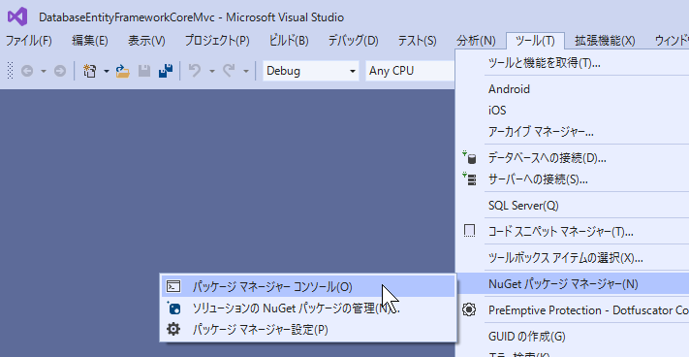Viewport: 689px width, 357px height.
Task: Click the Open File folder icon
Action: [123, 71]
